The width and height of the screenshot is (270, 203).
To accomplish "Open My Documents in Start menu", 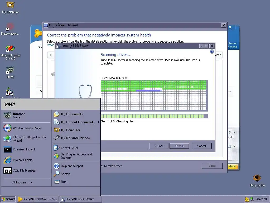I will (76, 114).
